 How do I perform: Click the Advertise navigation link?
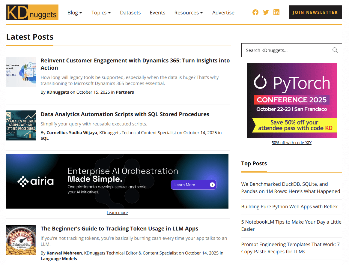(223, 13)
